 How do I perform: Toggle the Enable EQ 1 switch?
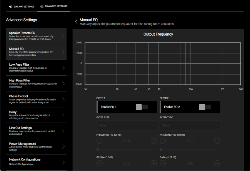pyautogui.click(x=142, y=107)
